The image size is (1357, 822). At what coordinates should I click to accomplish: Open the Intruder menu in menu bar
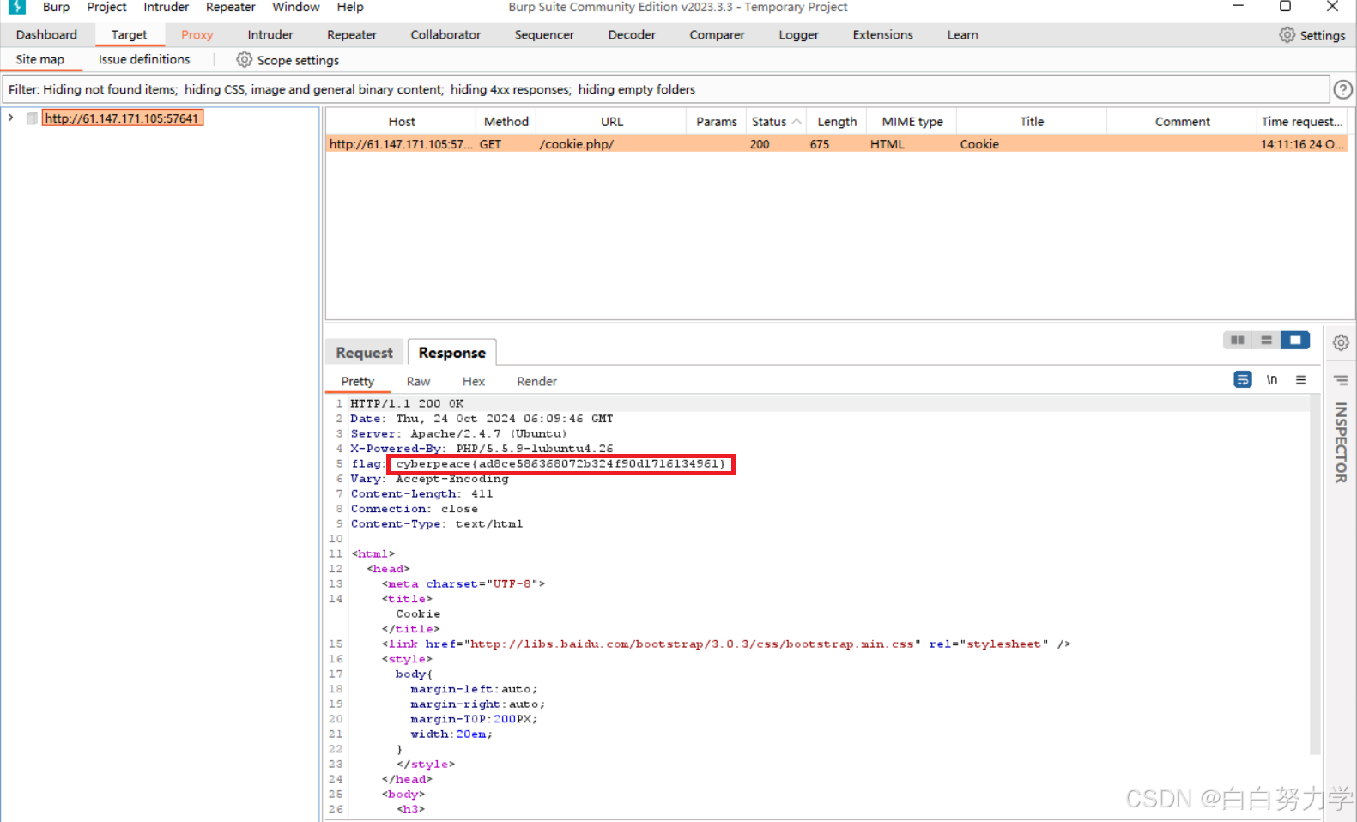(166, 7)
